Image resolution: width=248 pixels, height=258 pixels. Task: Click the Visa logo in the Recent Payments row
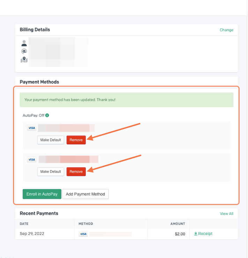83,234
